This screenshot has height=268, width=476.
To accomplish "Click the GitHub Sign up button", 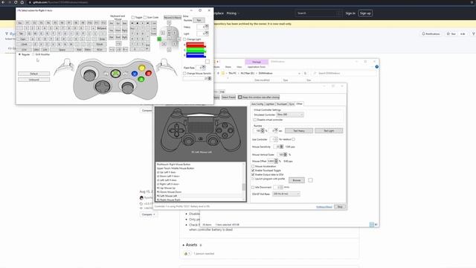I will click(365, 13).
